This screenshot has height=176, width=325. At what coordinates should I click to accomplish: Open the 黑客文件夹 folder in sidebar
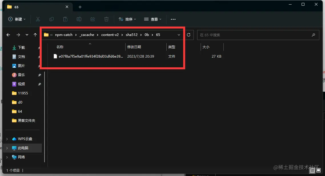click(x=26, y=121)
